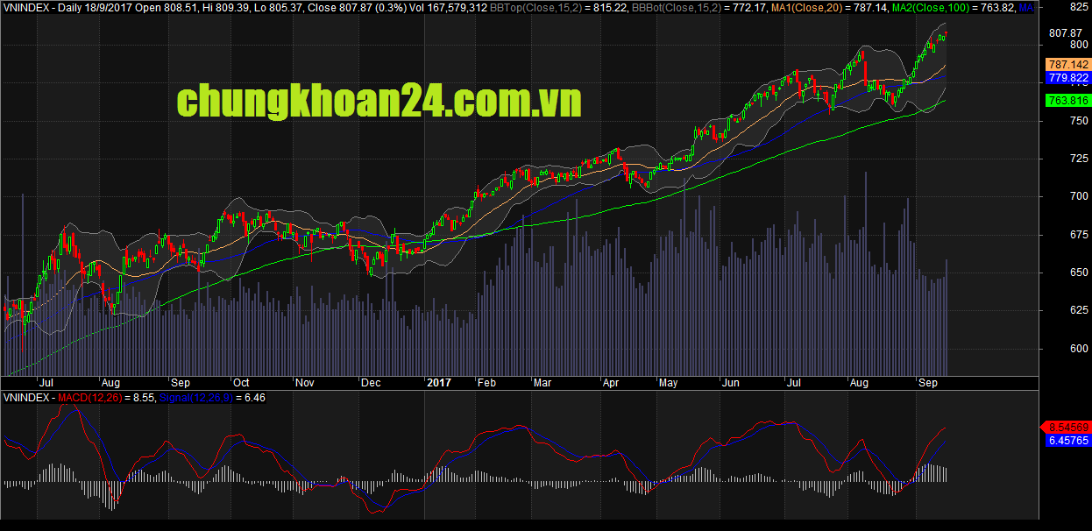Click the green 763.816 price tag
Viewport: 1092px width, 531px height.
[x=1067, y=101]
